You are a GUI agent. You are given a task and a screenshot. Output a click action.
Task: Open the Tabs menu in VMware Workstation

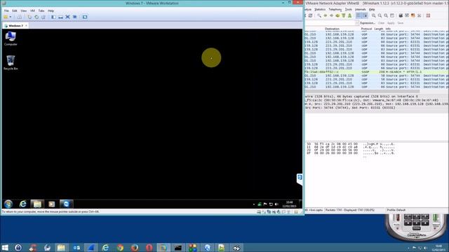tap(41, 10)
